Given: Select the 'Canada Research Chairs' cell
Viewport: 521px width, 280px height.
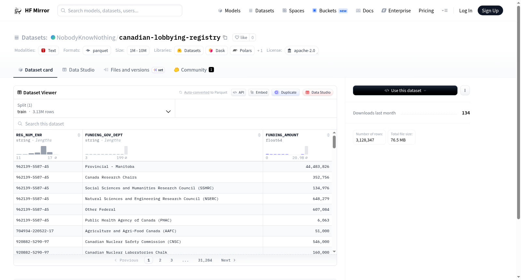Looking at the screenshot, I should coord(173,177).
